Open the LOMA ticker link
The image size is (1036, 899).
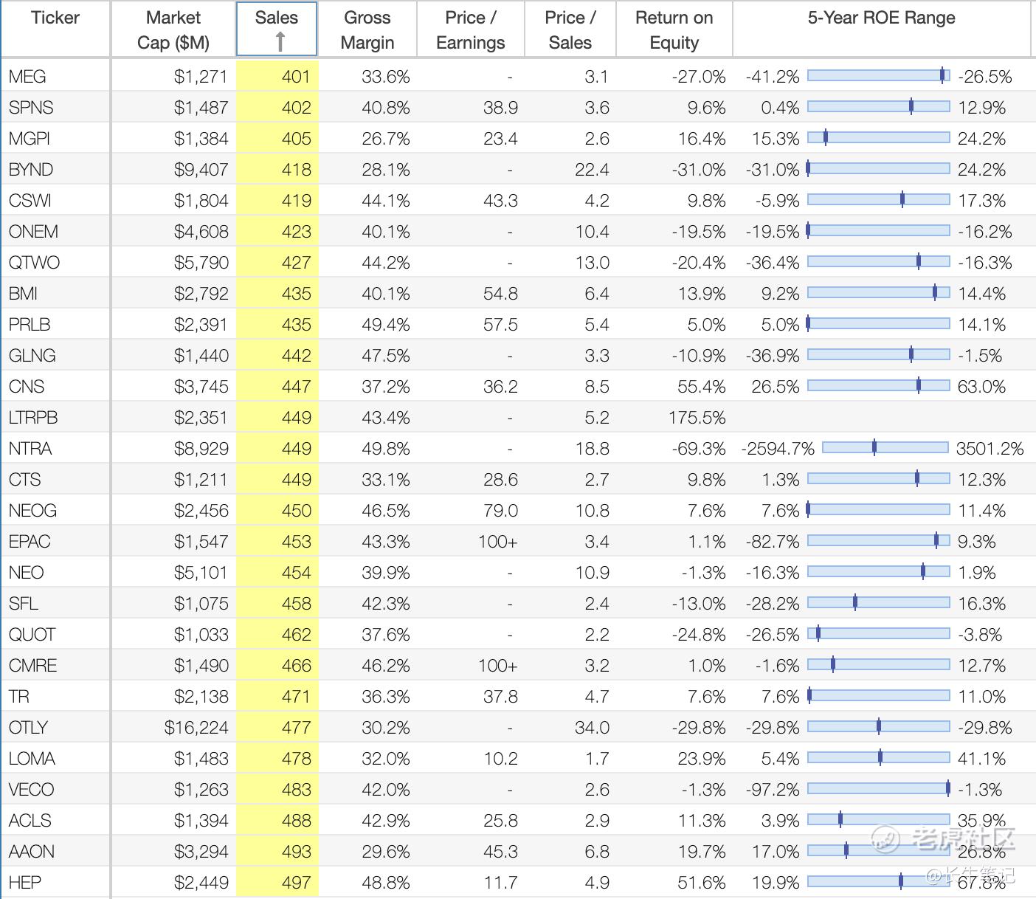coord(32,759)
